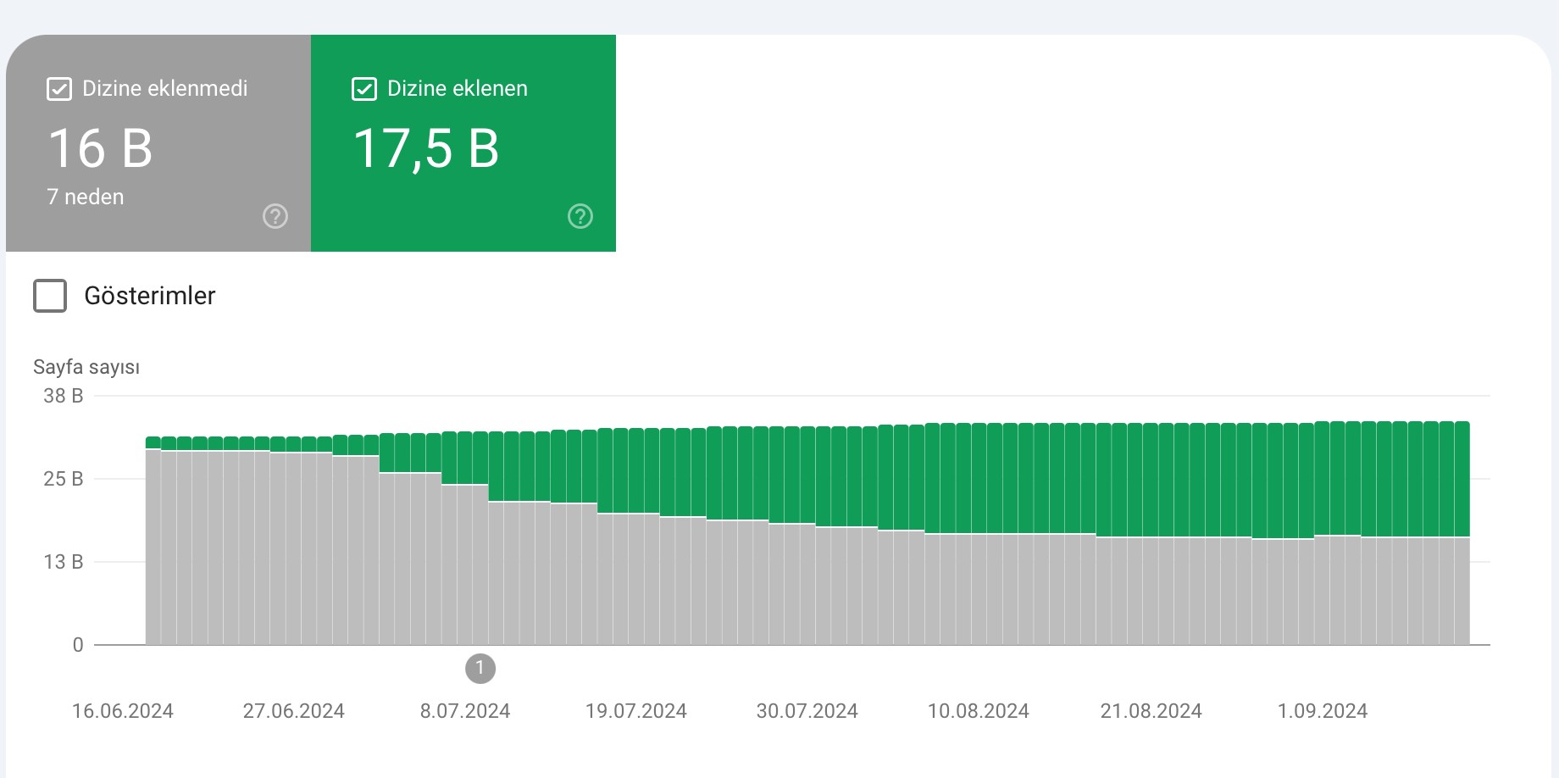
Task: Click the 19.07.2024 date label
Action: tap(636, 711)
